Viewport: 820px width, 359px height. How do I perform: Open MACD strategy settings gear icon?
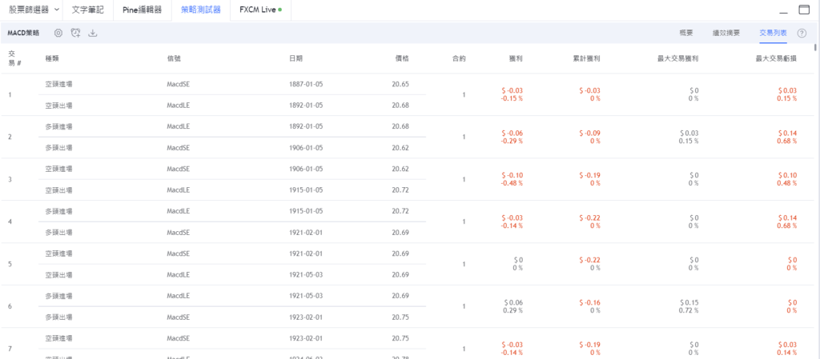coord(58,34)
